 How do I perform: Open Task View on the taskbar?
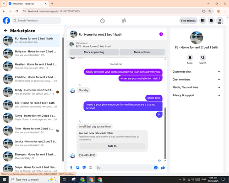(65, 179)
